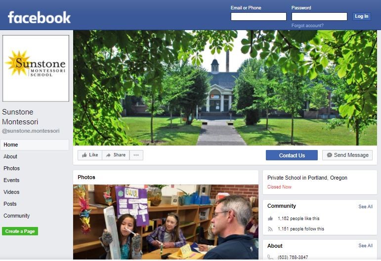381x261 pixels.
Task: Open the three-dots more options menu
Action: [136, 155]
